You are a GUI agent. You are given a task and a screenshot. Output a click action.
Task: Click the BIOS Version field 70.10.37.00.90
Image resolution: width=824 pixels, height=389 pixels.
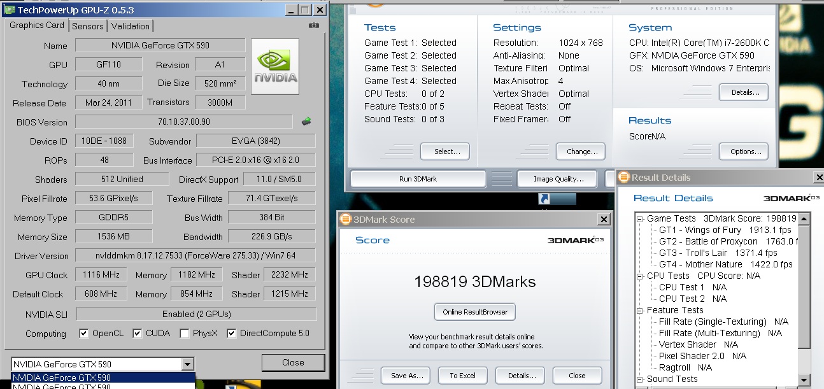point(184,122)
